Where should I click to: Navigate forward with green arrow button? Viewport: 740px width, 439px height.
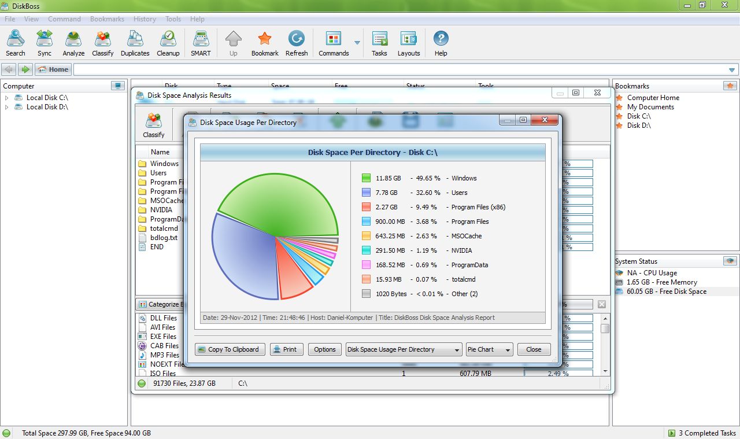coord(25,69)
